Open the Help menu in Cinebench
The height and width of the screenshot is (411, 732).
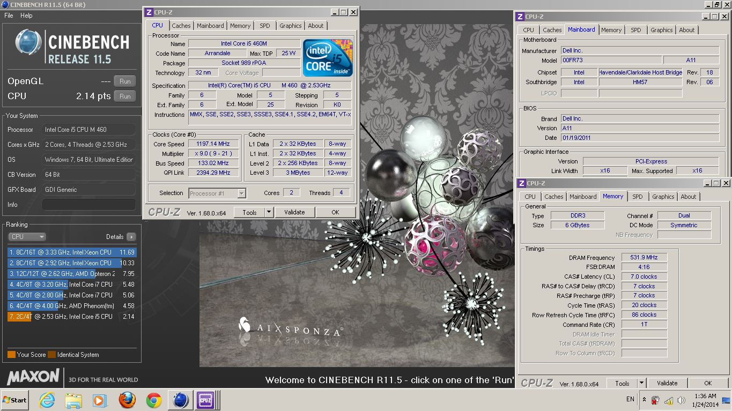click(26, 16)
